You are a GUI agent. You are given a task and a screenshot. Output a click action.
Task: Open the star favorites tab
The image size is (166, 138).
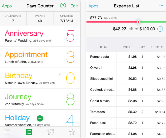pos(72,132)
